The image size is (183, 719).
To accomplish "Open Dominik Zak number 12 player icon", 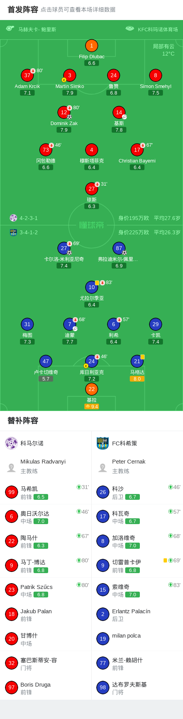I will tap(64, 112).
